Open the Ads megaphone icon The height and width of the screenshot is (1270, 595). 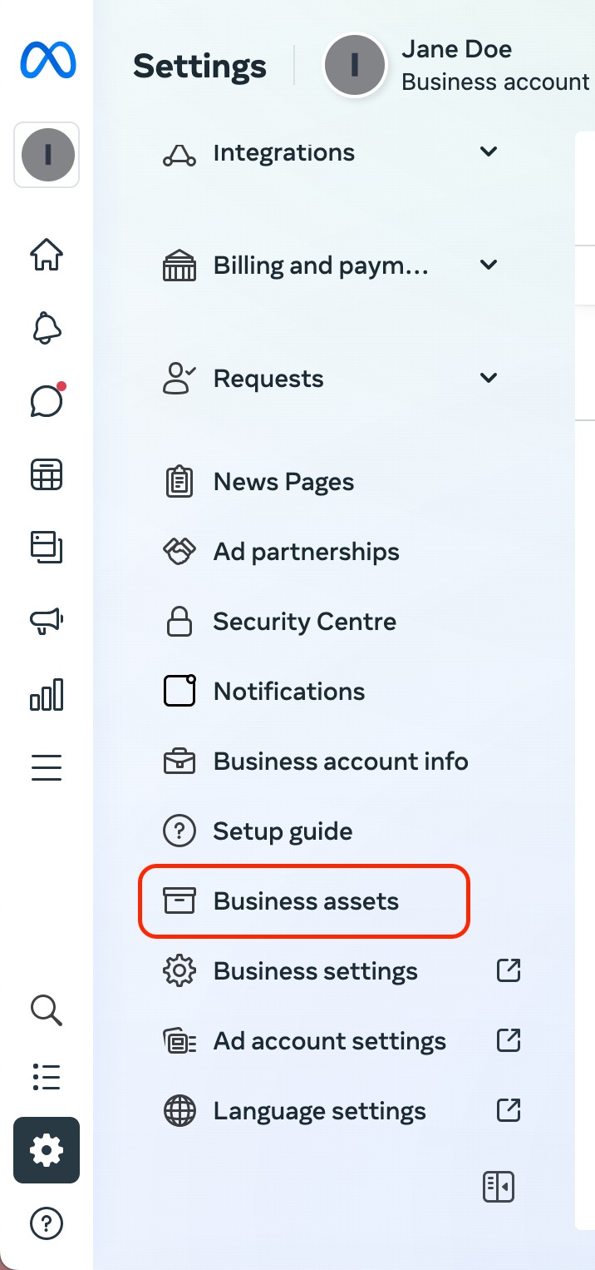pyautogui.click(x=46, y=621)
